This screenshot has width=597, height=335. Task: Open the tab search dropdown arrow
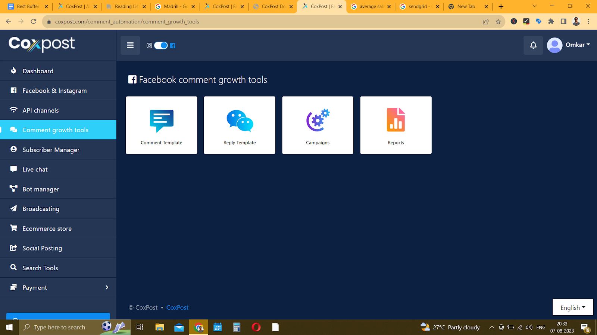click(x=534, y=6)
